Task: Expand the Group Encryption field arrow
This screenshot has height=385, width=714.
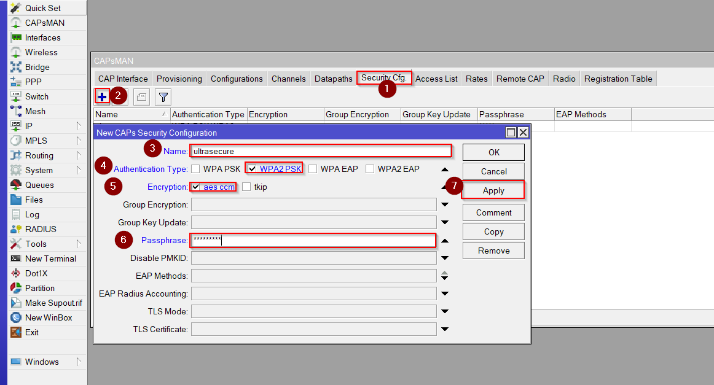Action: coord(445,204)
